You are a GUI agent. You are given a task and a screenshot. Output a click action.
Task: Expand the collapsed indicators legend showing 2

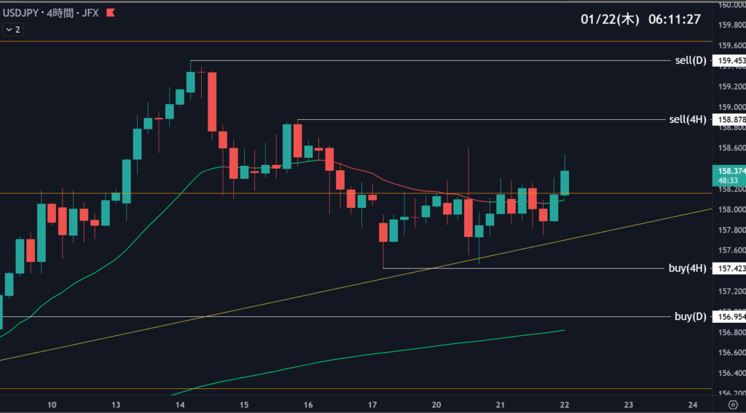(12, 30)
